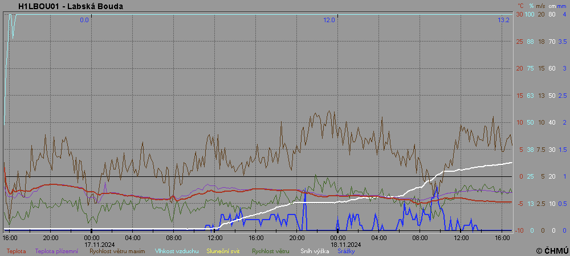This screenshot has height=256, width=570.
Task: Select the purple Teplota přízemní legend entry
Action: pyautogui.click(x=56, y=251)
